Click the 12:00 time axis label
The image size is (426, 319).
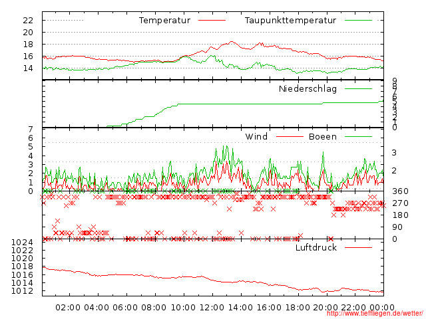point(212,307)
